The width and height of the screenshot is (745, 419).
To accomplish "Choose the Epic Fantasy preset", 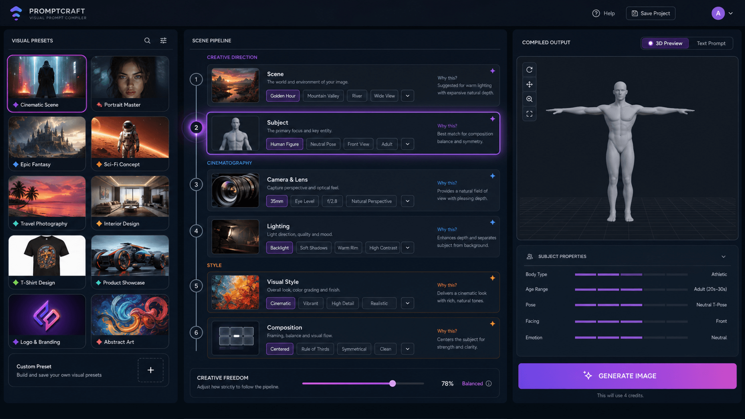I will coord(47,144).
